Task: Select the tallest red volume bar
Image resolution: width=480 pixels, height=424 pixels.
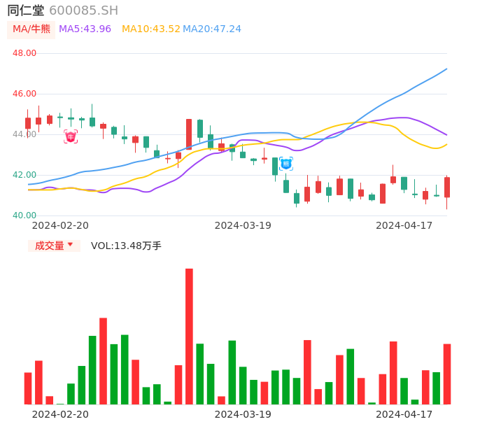Action: click(x=189, y=336)
